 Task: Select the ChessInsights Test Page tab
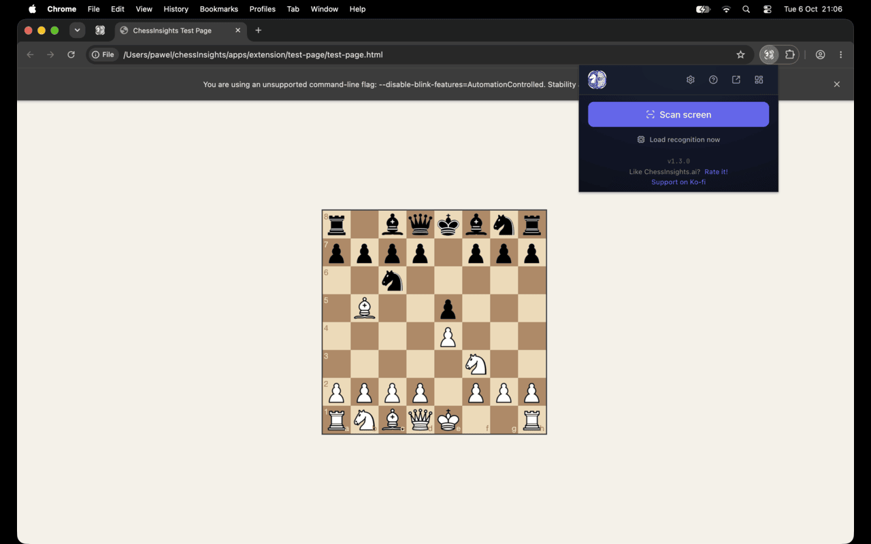click(x=180, y=31)
